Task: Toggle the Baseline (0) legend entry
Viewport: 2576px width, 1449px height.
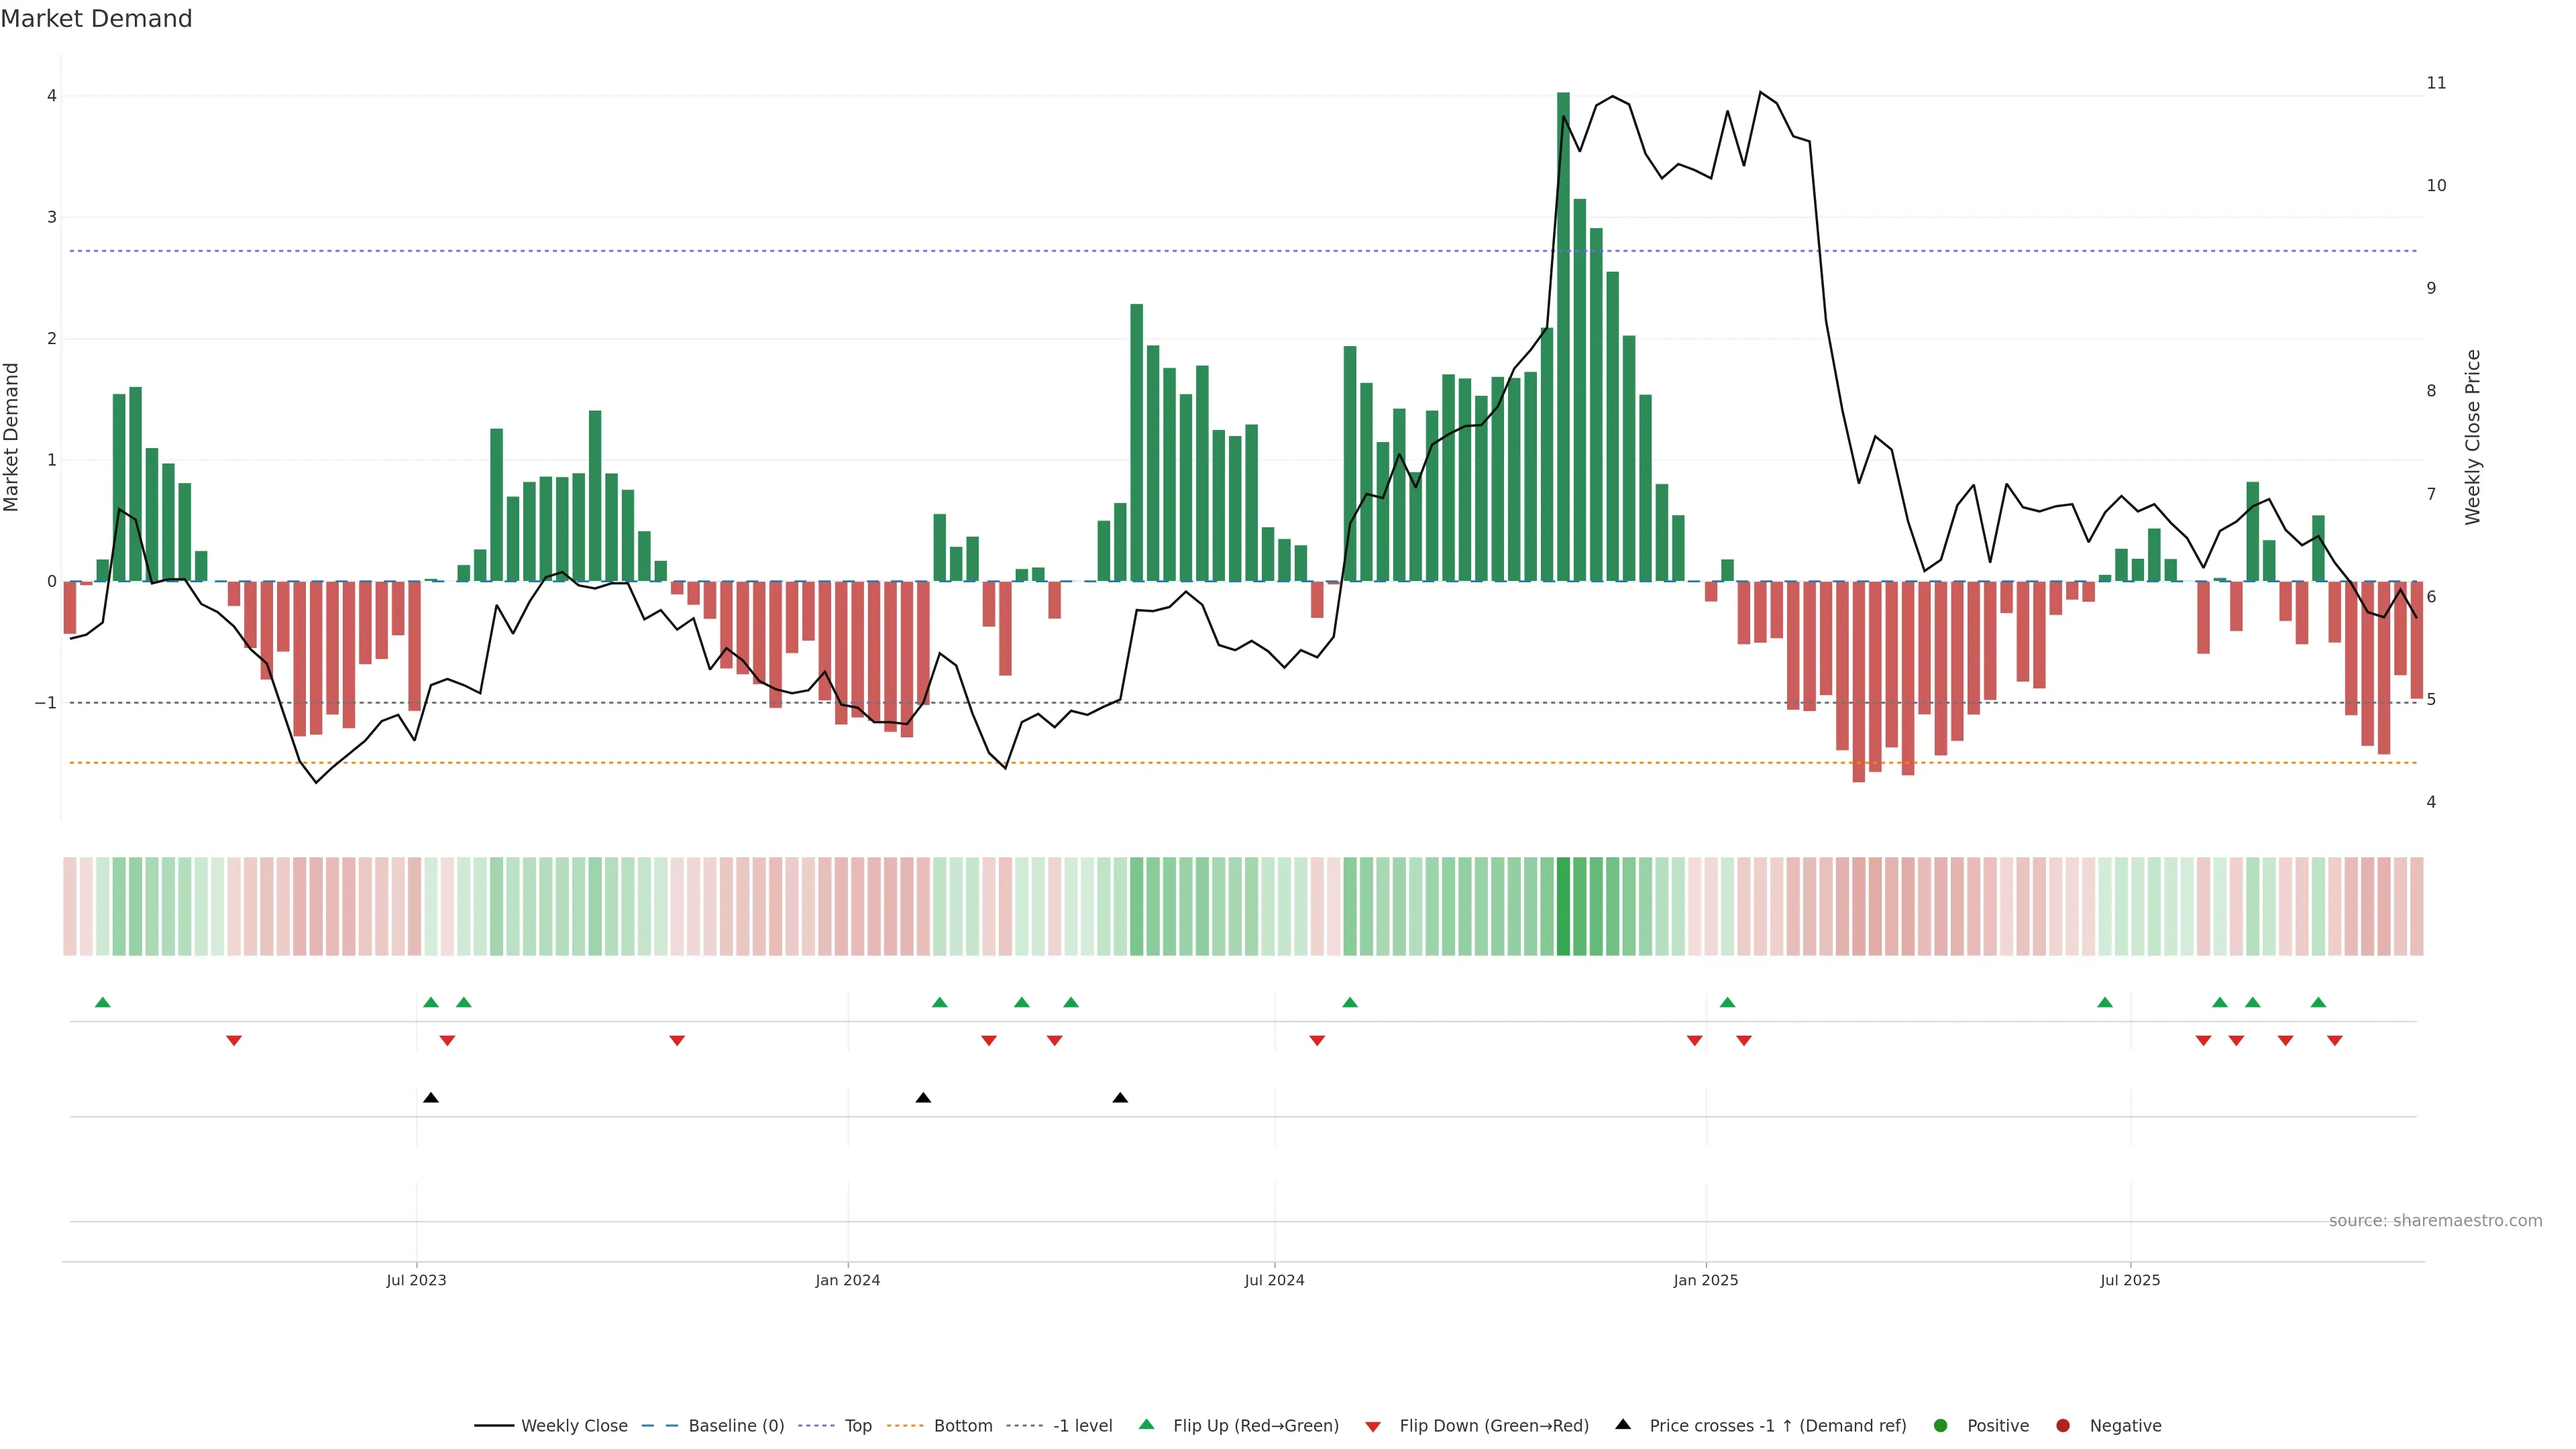Action: (736, 1426)
